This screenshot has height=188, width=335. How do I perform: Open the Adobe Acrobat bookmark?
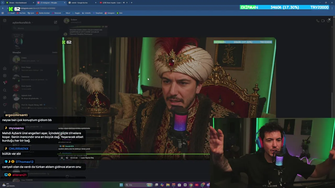(x=43, y=13)
